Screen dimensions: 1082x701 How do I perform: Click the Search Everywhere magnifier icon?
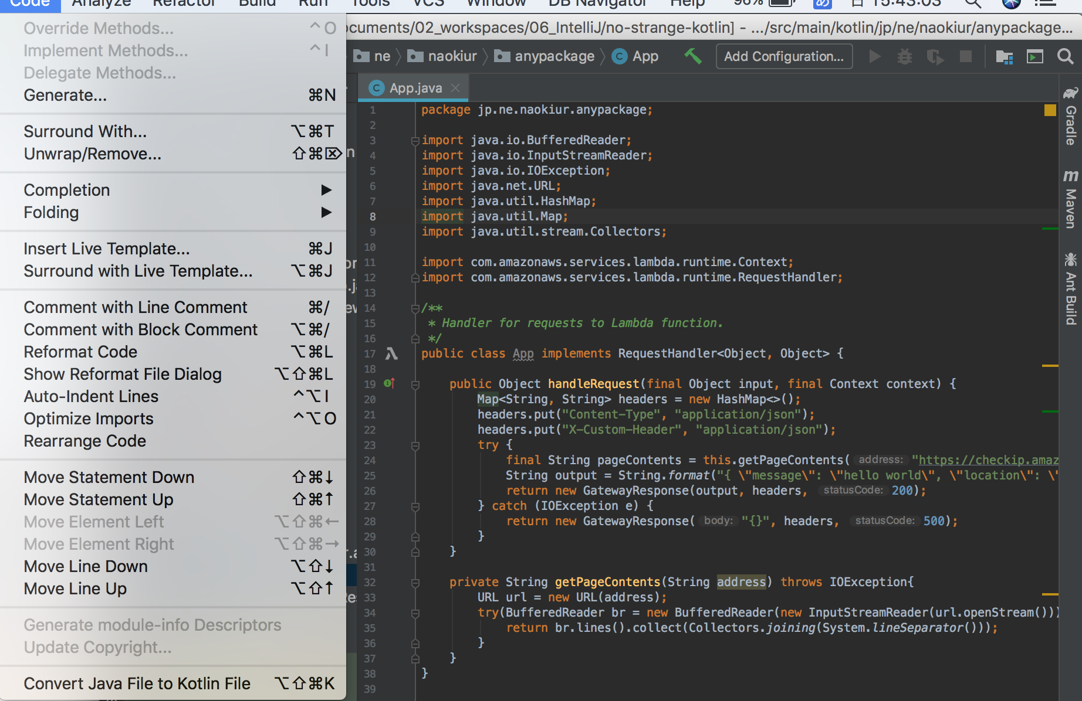[x=1066, y=56]
